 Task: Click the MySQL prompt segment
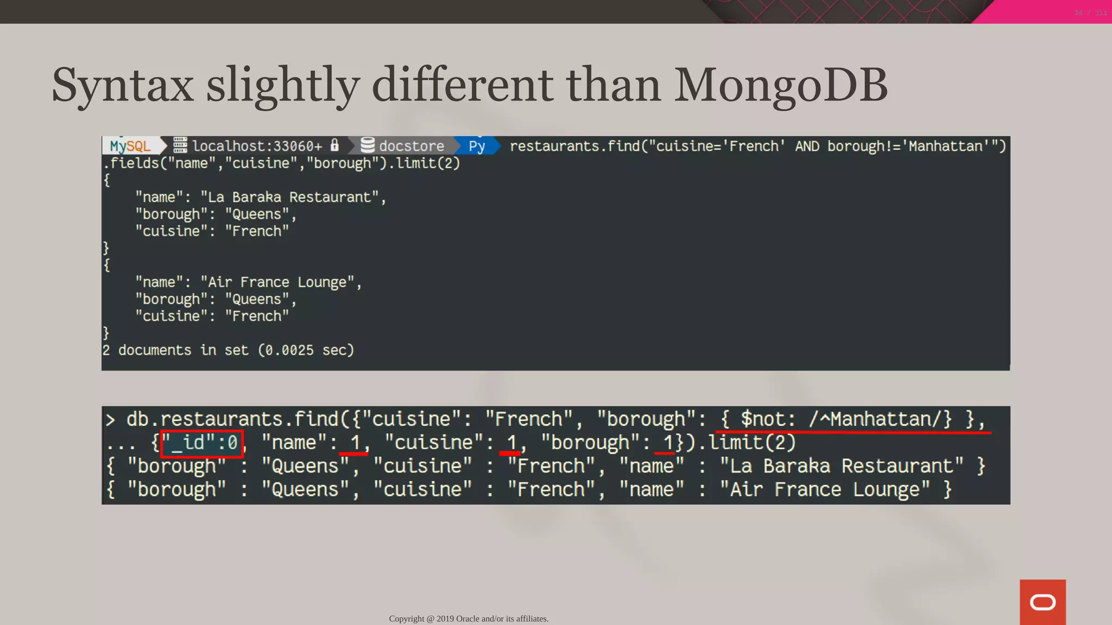coord(130,146)
